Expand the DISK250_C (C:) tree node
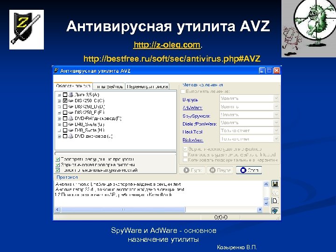336x252 pixels. 59,101
